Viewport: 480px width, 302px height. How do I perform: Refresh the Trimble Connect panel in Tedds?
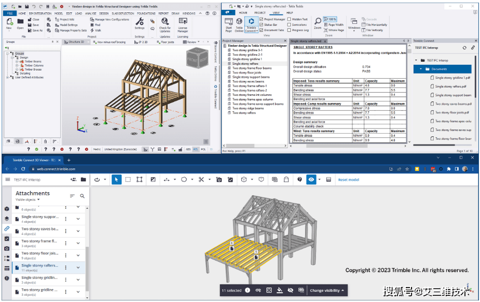464,48
